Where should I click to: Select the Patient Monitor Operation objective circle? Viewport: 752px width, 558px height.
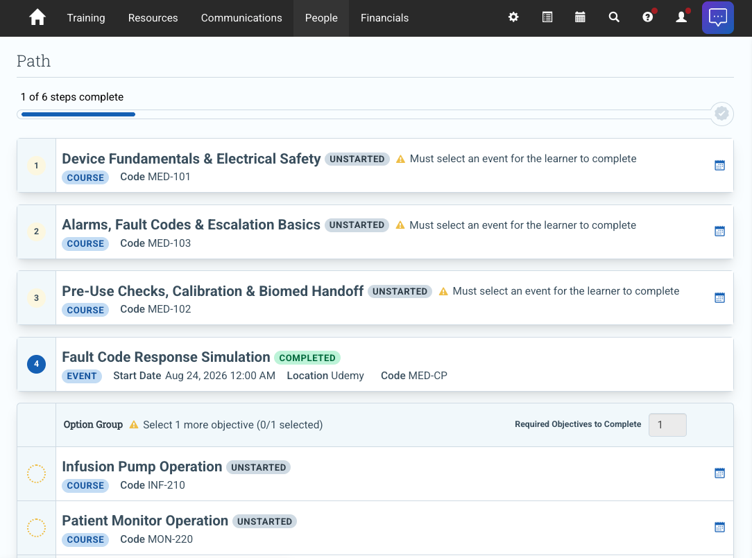(x=36, y=528)
